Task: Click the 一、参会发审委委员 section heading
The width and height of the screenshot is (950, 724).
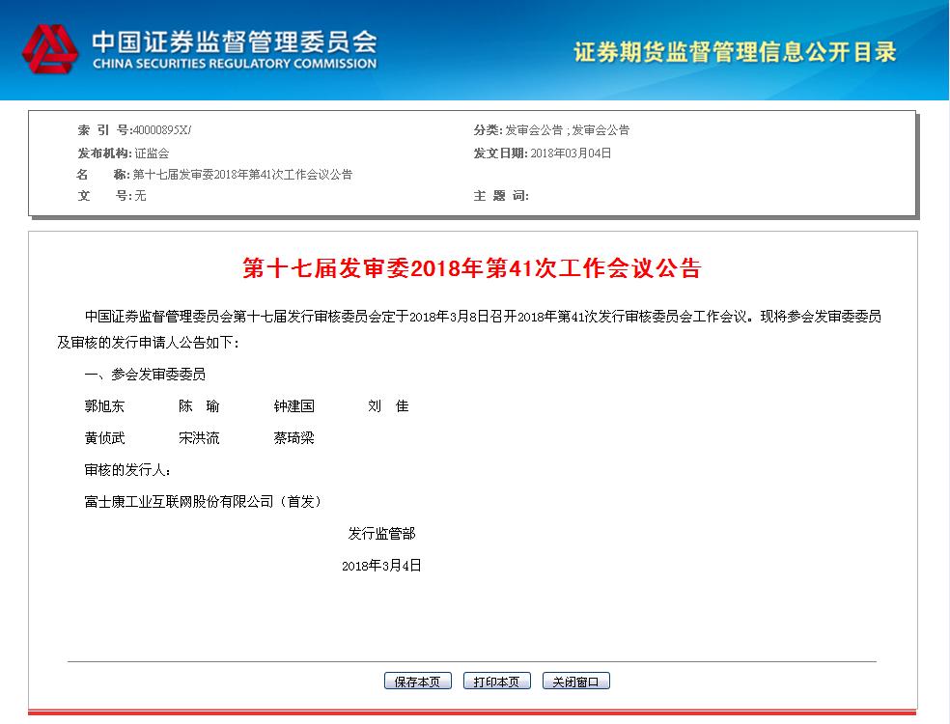Action: click(x=145, y=375)
